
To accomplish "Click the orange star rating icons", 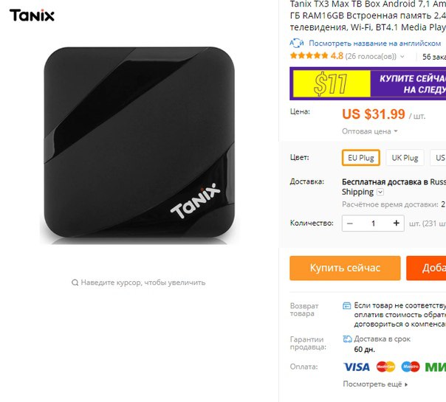I will point(309,55).
